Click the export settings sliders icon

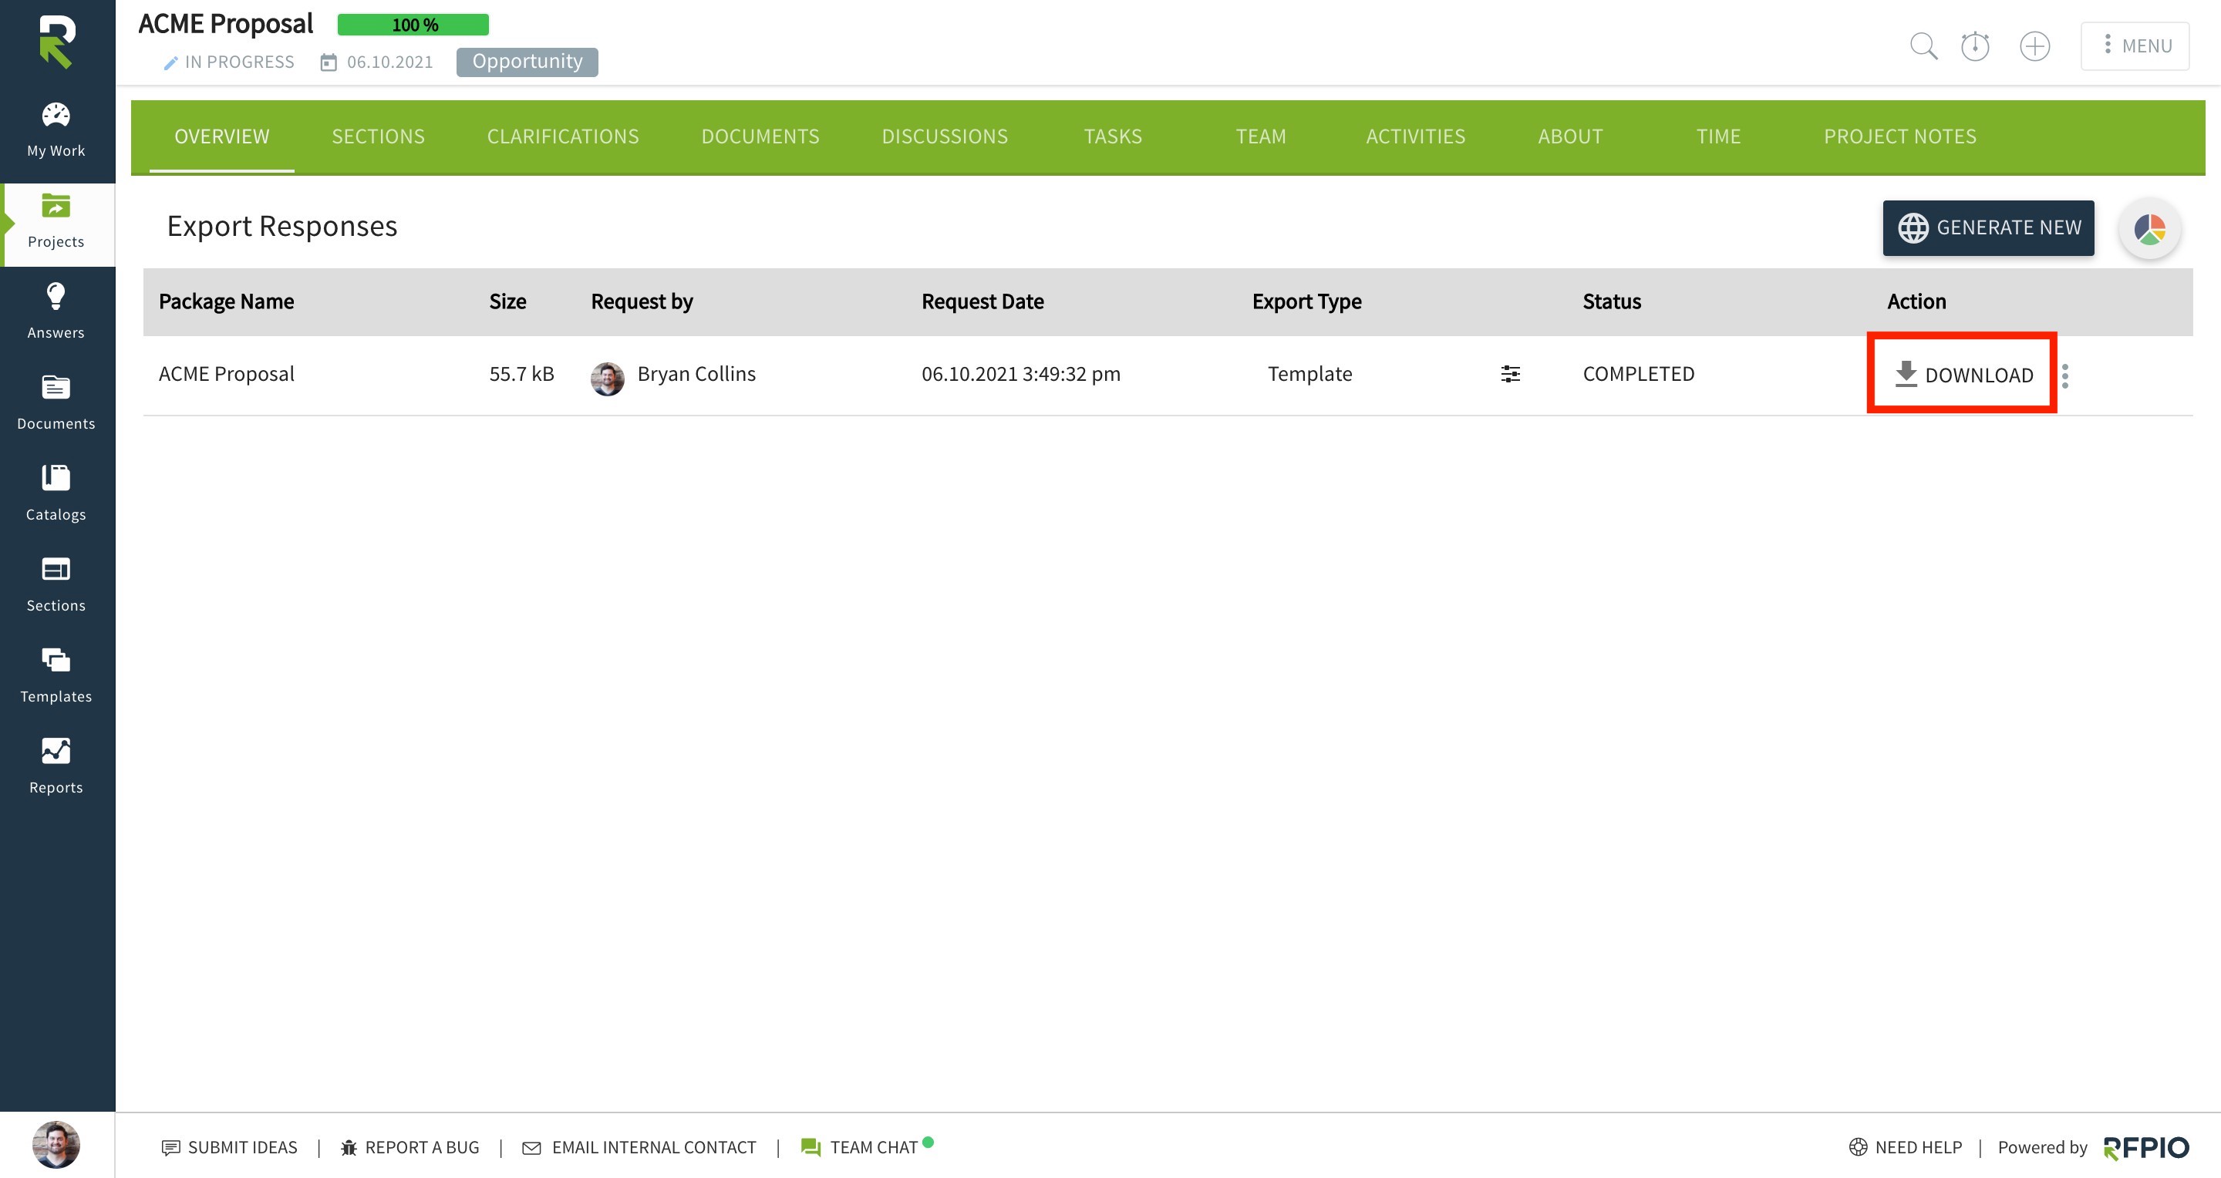(x=1510, y=374)
